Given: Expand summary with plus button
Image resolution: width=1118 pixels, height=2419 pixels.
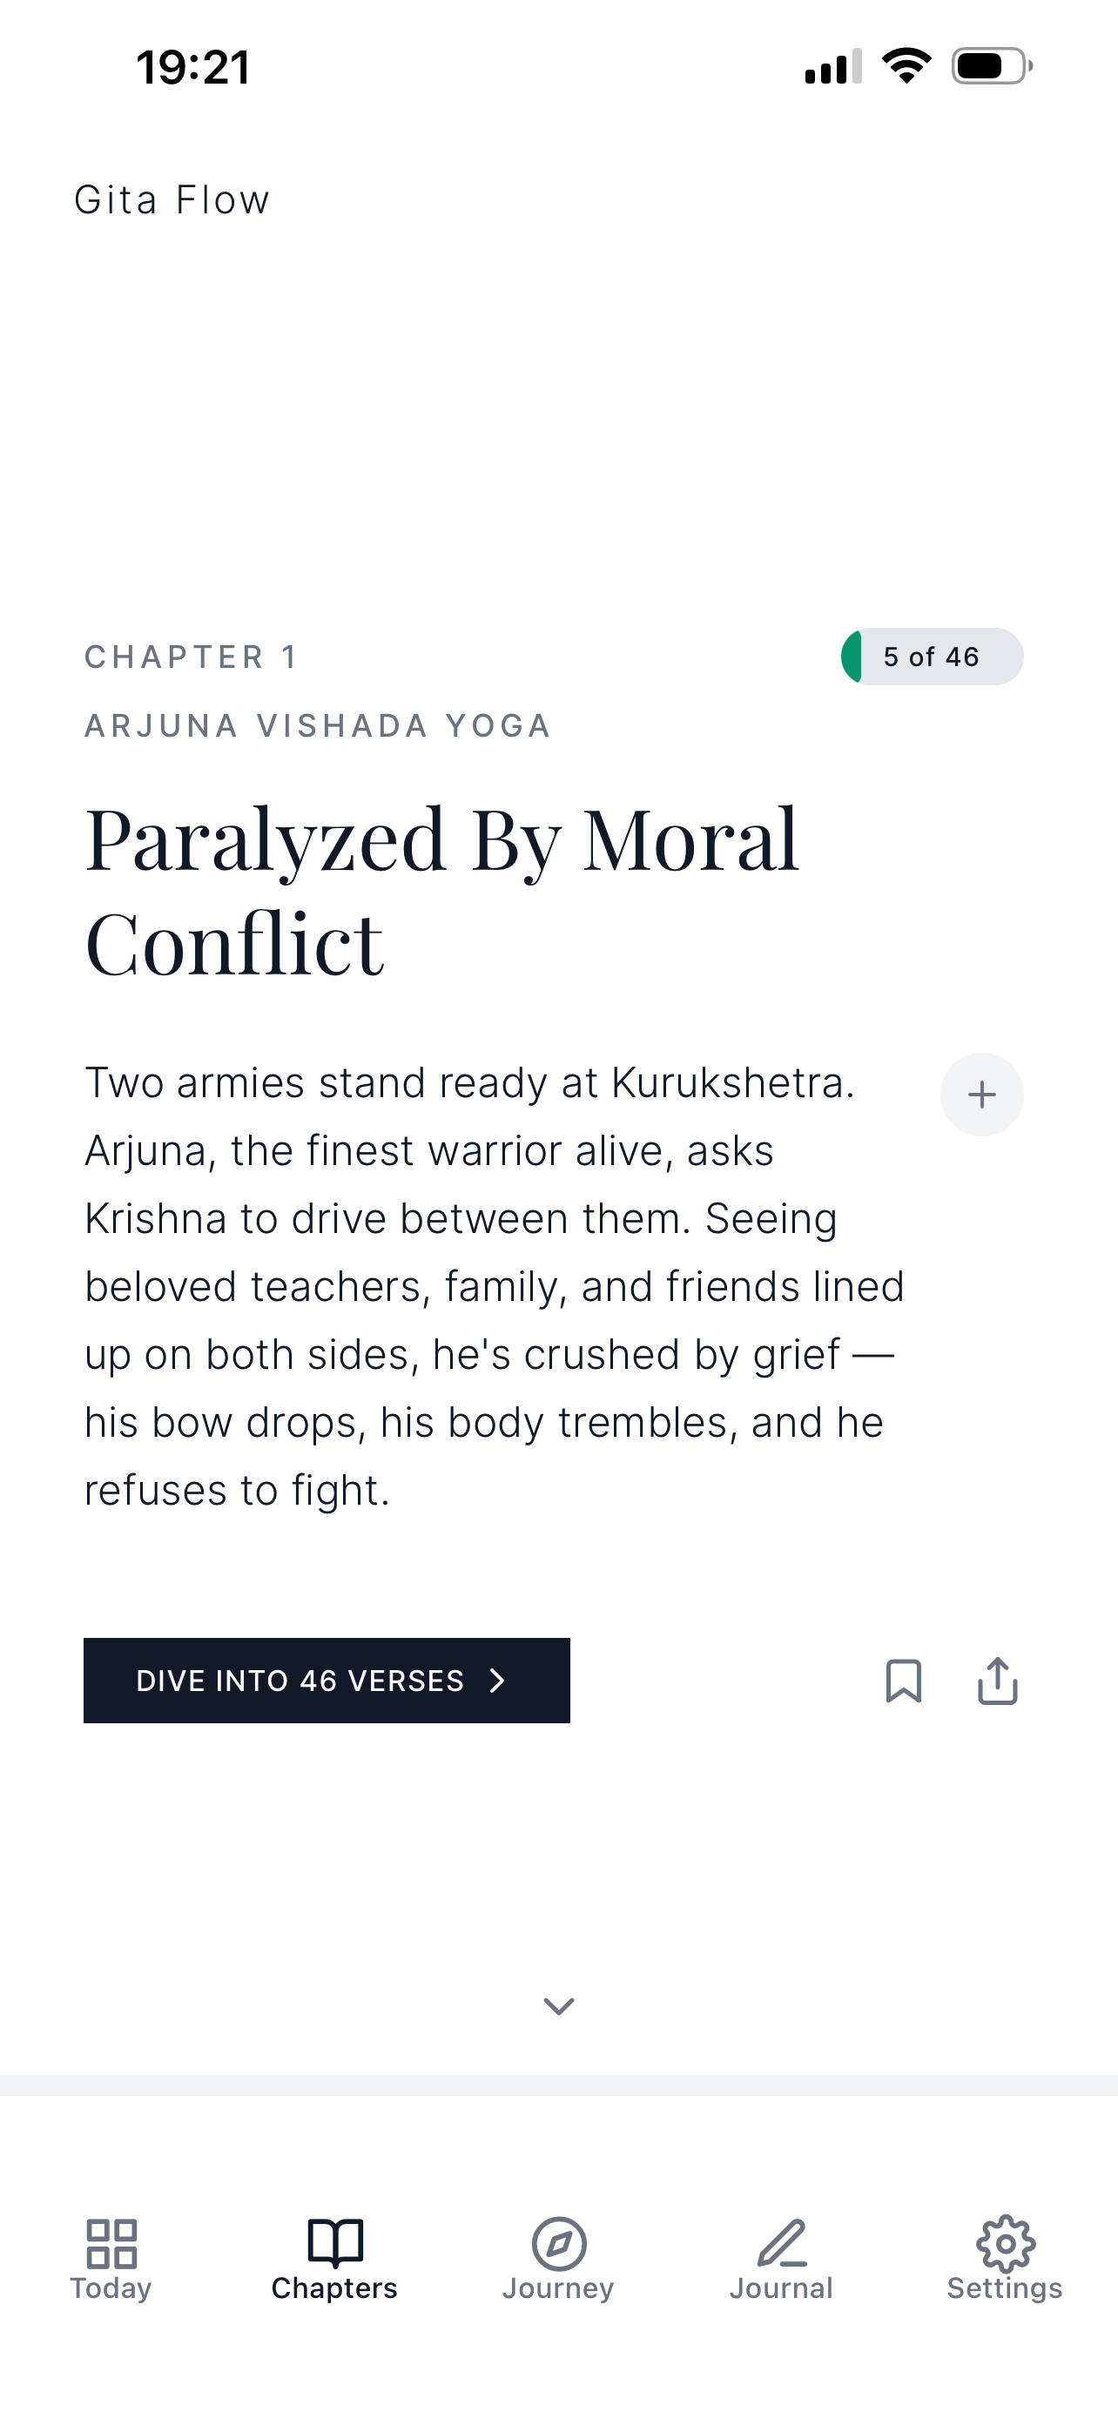Looking at the screenshot, I should [x=981, y=1095].
